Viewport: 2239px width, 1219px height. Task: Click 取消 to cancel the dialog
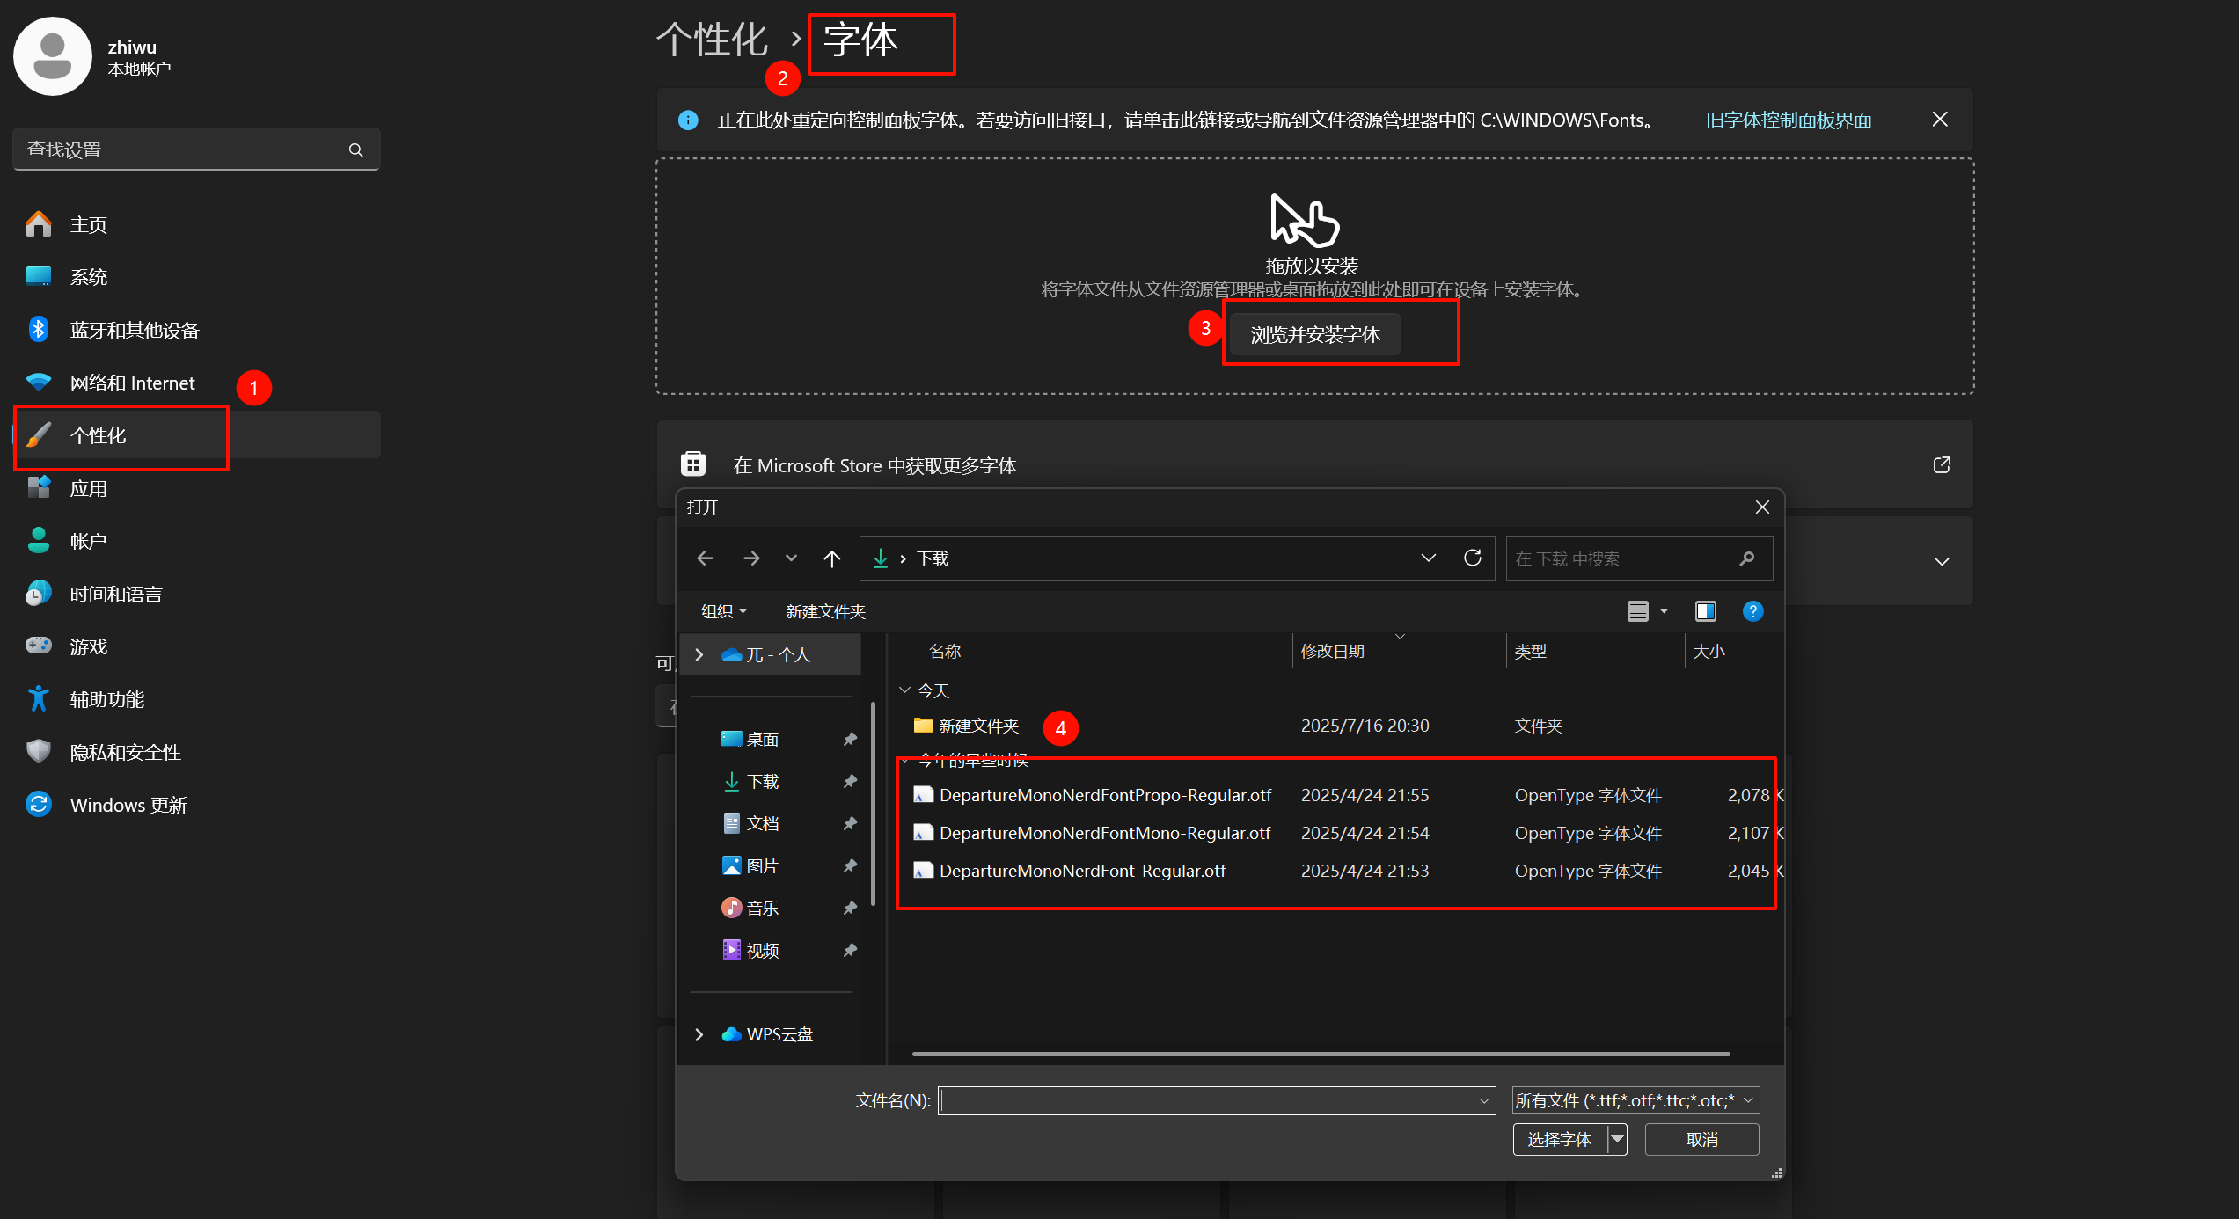point(1701,1140)
